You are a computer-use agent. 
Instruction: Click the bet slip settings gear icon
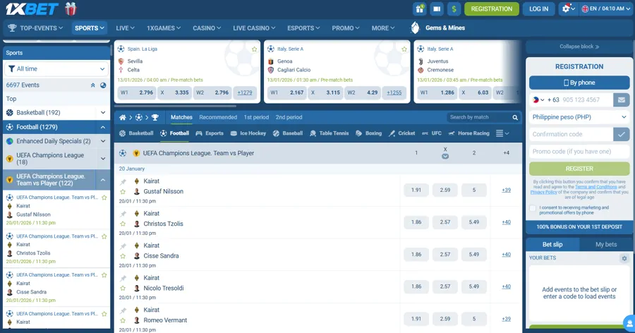coord(624,258)
